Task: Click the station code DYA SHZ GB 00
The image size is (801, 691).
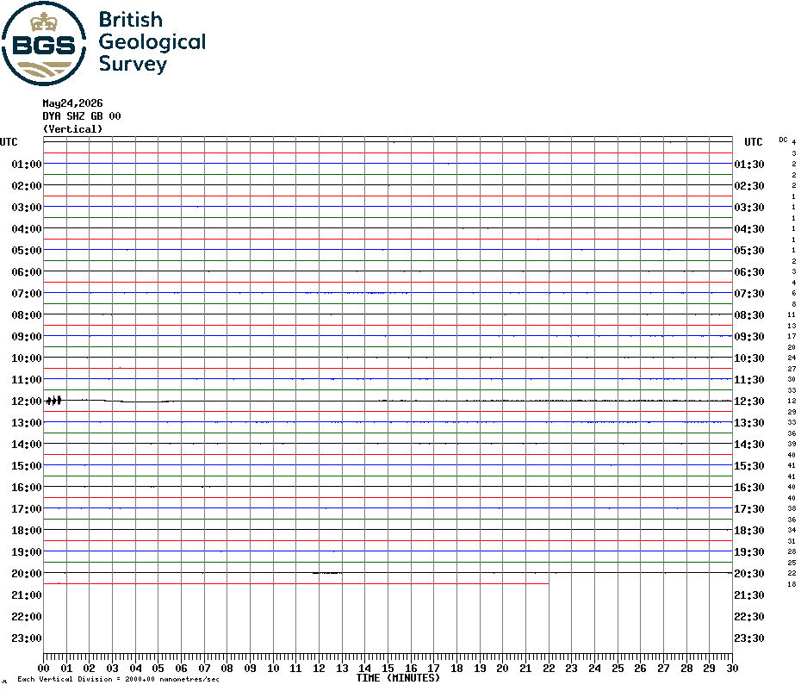Action: click(82, 116)
